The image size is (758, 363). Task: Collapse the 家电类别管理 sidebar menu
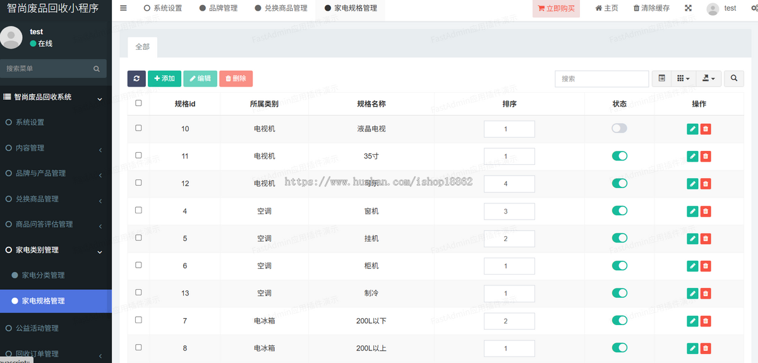point(56,250)
